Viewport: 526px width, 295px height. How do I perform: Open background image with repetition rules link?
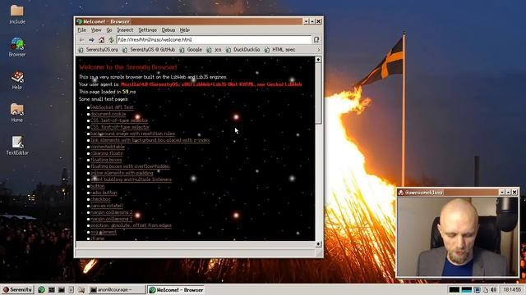coord(132,134)
